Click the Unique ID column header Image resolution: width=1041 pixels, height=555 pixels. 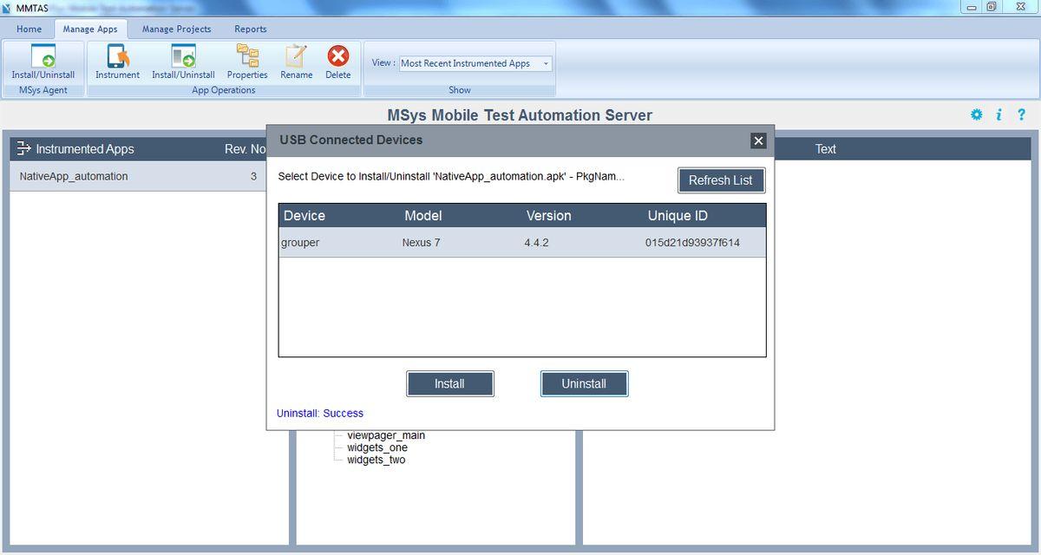[x=678, y=216]
